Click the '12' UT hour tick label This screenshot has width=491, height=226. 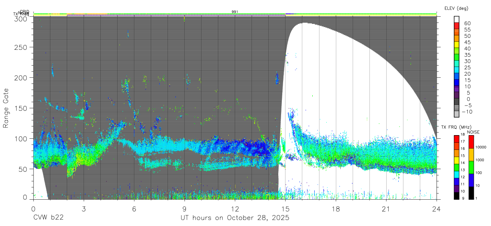pos(235,209)
